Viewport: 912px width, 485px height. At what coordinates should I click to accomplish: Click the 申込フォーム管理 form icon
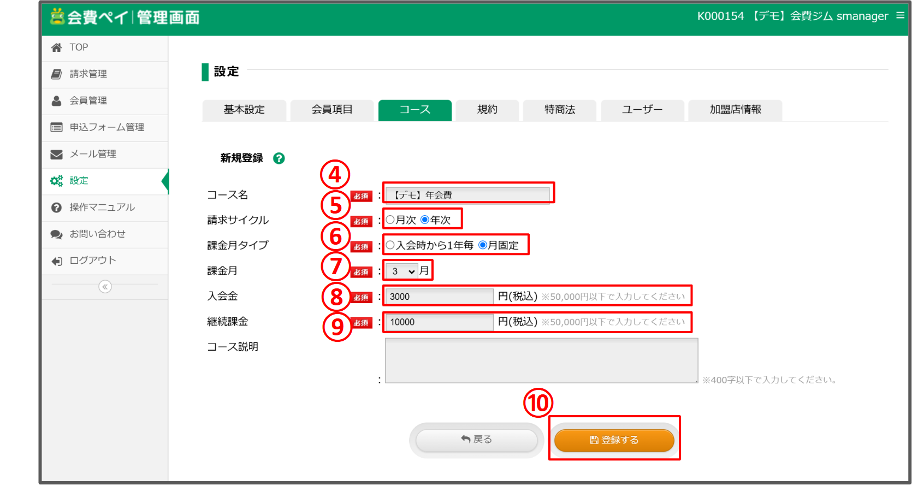click(x=56, y=127)
